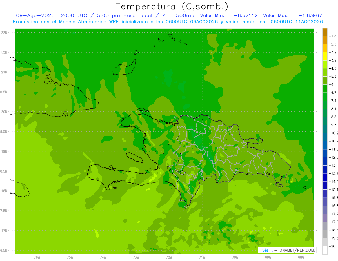Click the '0600UTC_11AGO2026' valid-until timestamp
Image resolution: width=338 pixels, height=261 pixels.
point(297,22)
